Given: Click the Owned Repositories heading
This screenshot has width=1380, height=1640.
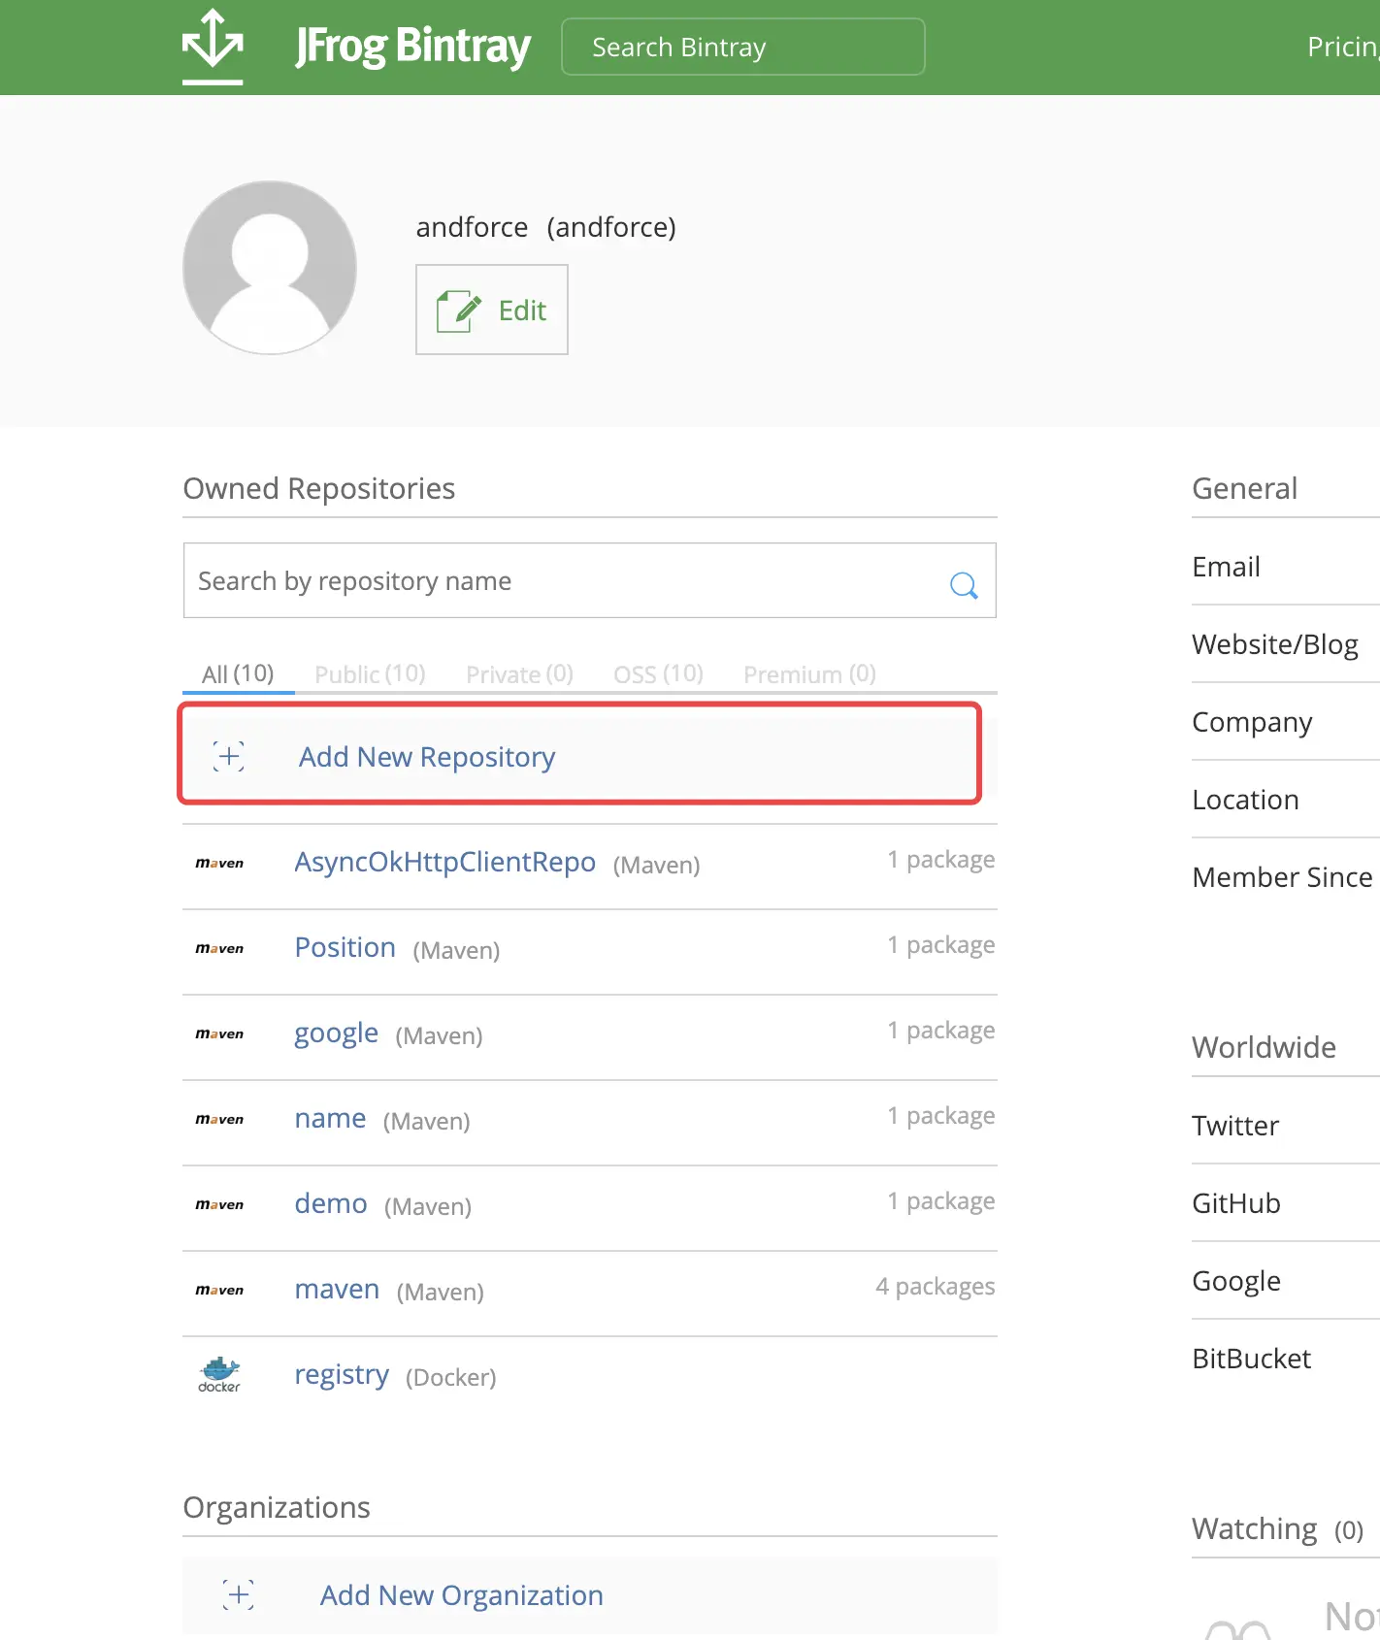Looking at the screenshot, I should (x=318, y=488).
